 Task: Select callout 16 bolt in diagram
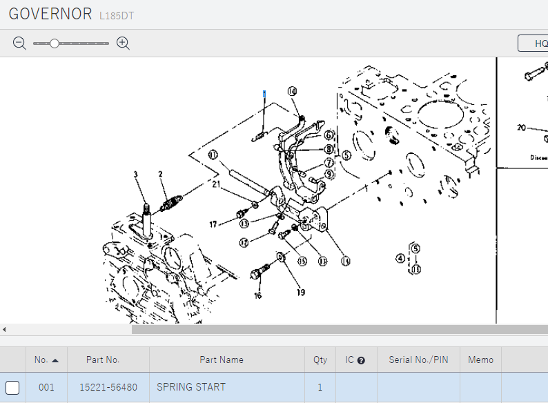click(x=257, y=295)
